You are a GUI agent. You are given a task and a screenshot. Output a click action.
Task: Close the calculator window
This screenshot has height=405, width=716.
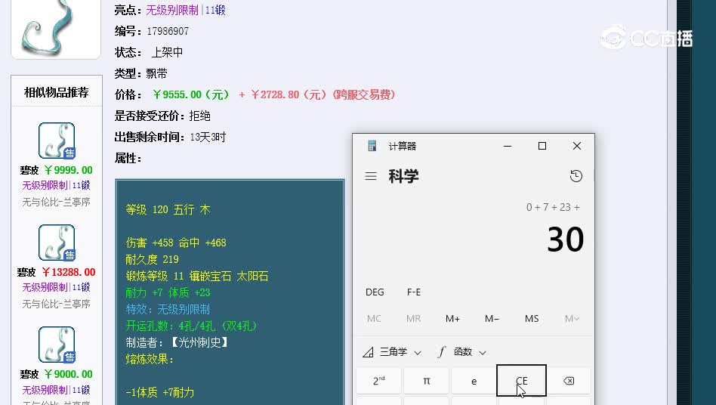click(x=577, y=146)
